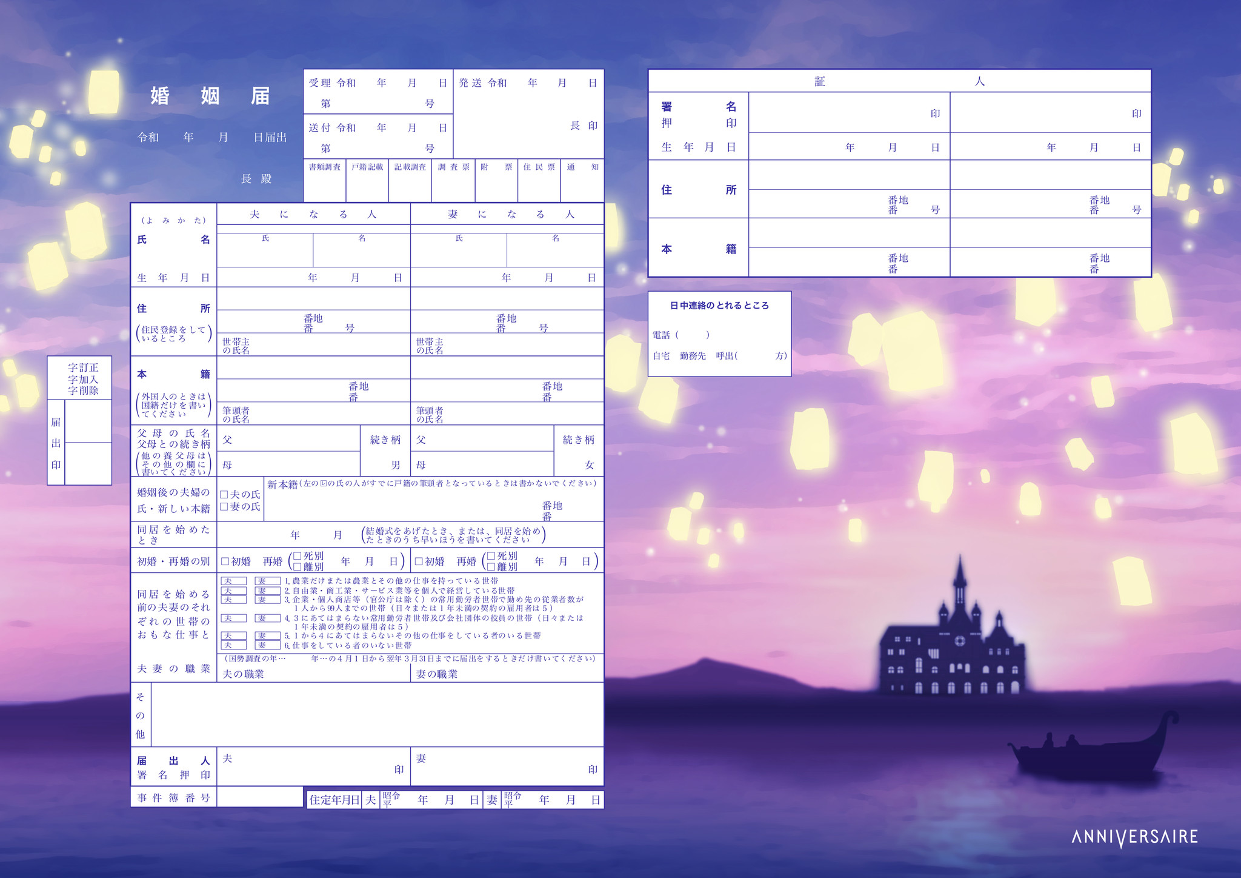Image resolution: width=1241 pixels, height=878 pixels.
Task: Tick 初婚 checkbox in the husband's column
Action: coord(225,561)
